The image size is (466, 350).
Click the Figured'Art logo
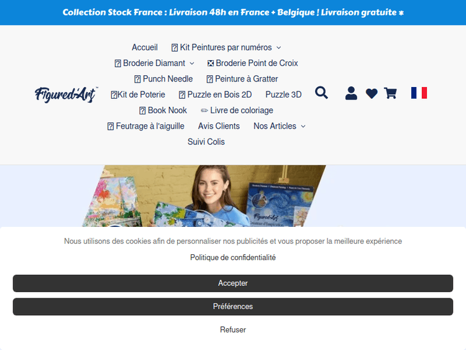[x=66, y=94]
